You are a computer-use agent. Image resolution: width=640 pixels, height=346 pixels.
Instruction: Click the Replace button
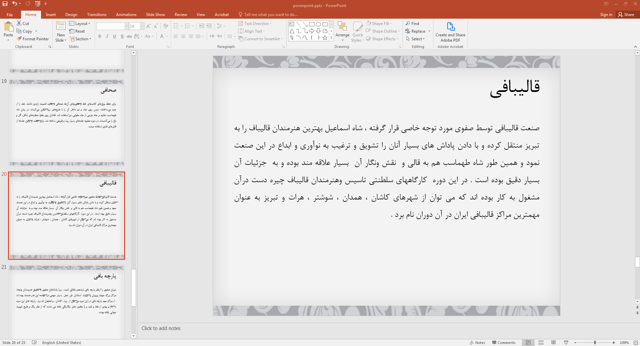point(415,31)
